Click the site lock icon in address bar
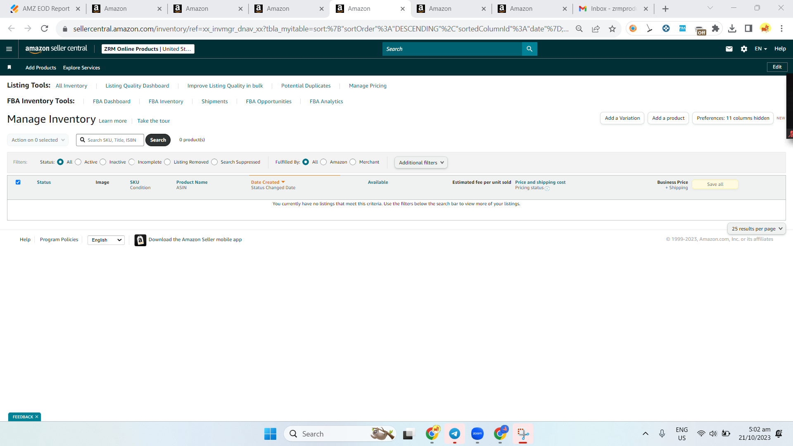 (65, 29)
